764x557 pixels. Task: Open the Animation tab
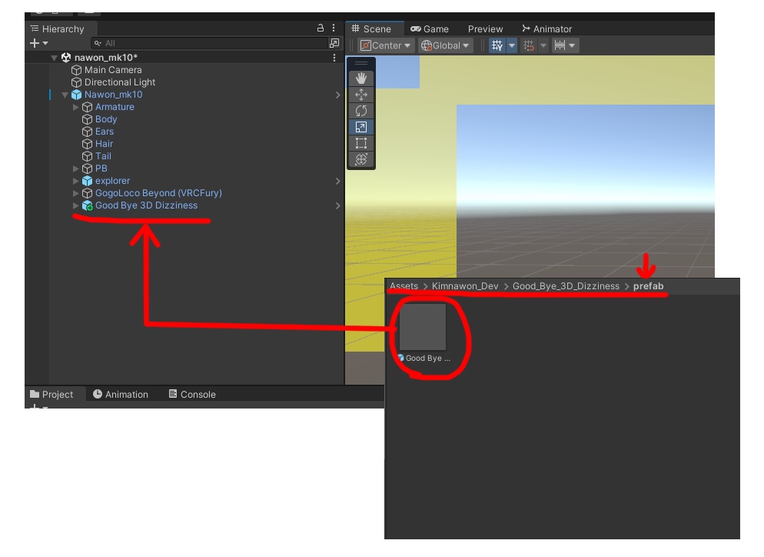click(x=121, y=394)
